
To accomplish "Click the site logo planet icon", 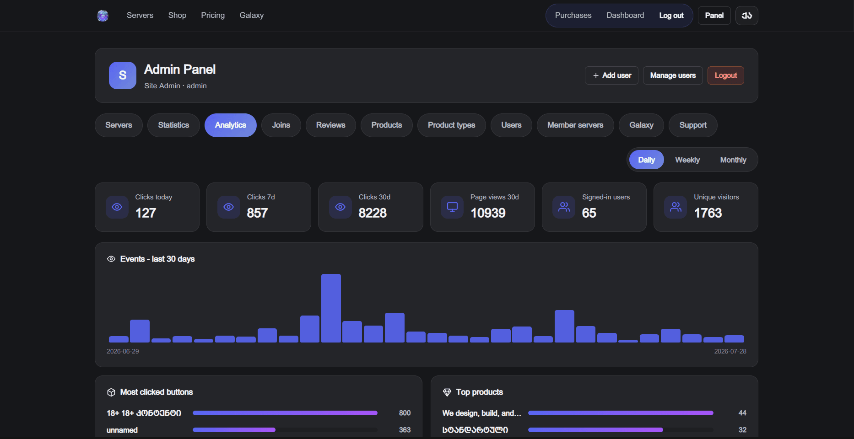I will 103,16.
